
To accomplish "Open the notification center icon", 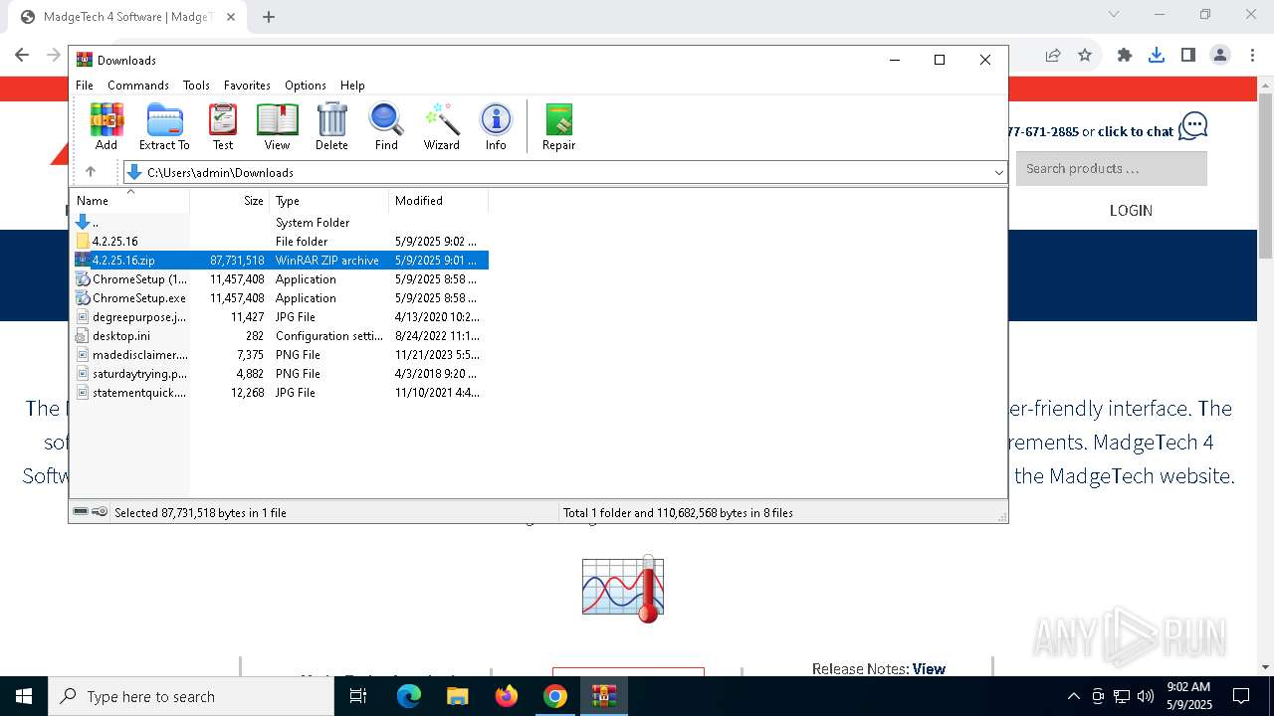I will click(x=1241, y=696).
